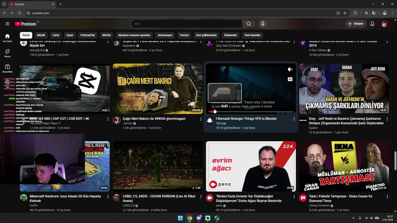
Task: Open the account avatar menu
Action: click(385, 24)
